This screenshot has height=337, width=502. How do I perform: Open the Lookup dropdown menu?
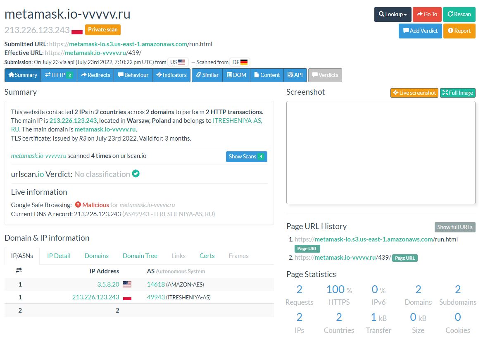pos(393,14)
